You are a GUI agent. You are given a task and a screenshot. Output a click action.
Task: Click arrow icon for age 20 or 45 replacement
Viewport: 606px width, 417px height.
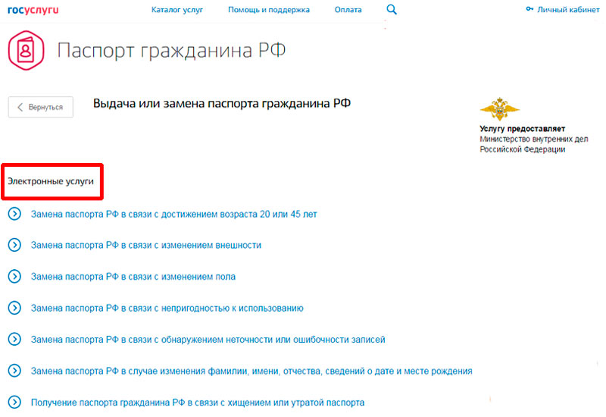coord(14,214)
